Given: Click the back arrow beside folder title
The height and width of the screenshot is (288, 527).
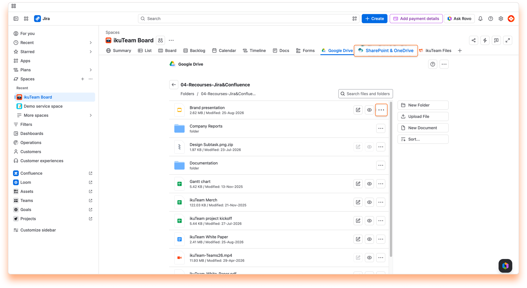Looking at the screenshot, I should [174, 85].
